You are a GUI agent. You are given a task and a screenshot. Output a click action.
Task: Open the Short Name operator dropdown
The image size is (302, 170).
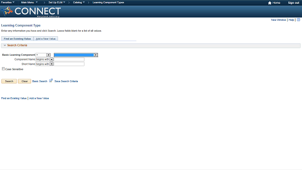[44, 64]
